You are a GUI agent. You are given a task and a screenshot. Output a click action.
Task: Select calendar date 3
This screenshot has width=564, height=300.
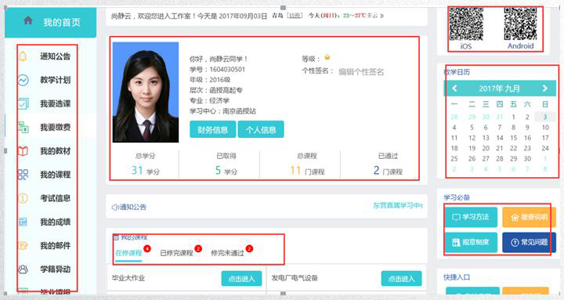tap(545, 117)
